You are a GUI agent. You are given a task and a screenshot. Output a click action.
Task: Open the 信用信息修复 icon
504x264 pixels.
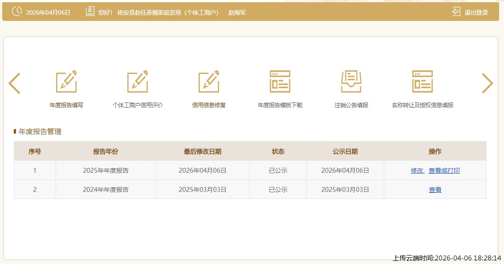click(209, 82)
